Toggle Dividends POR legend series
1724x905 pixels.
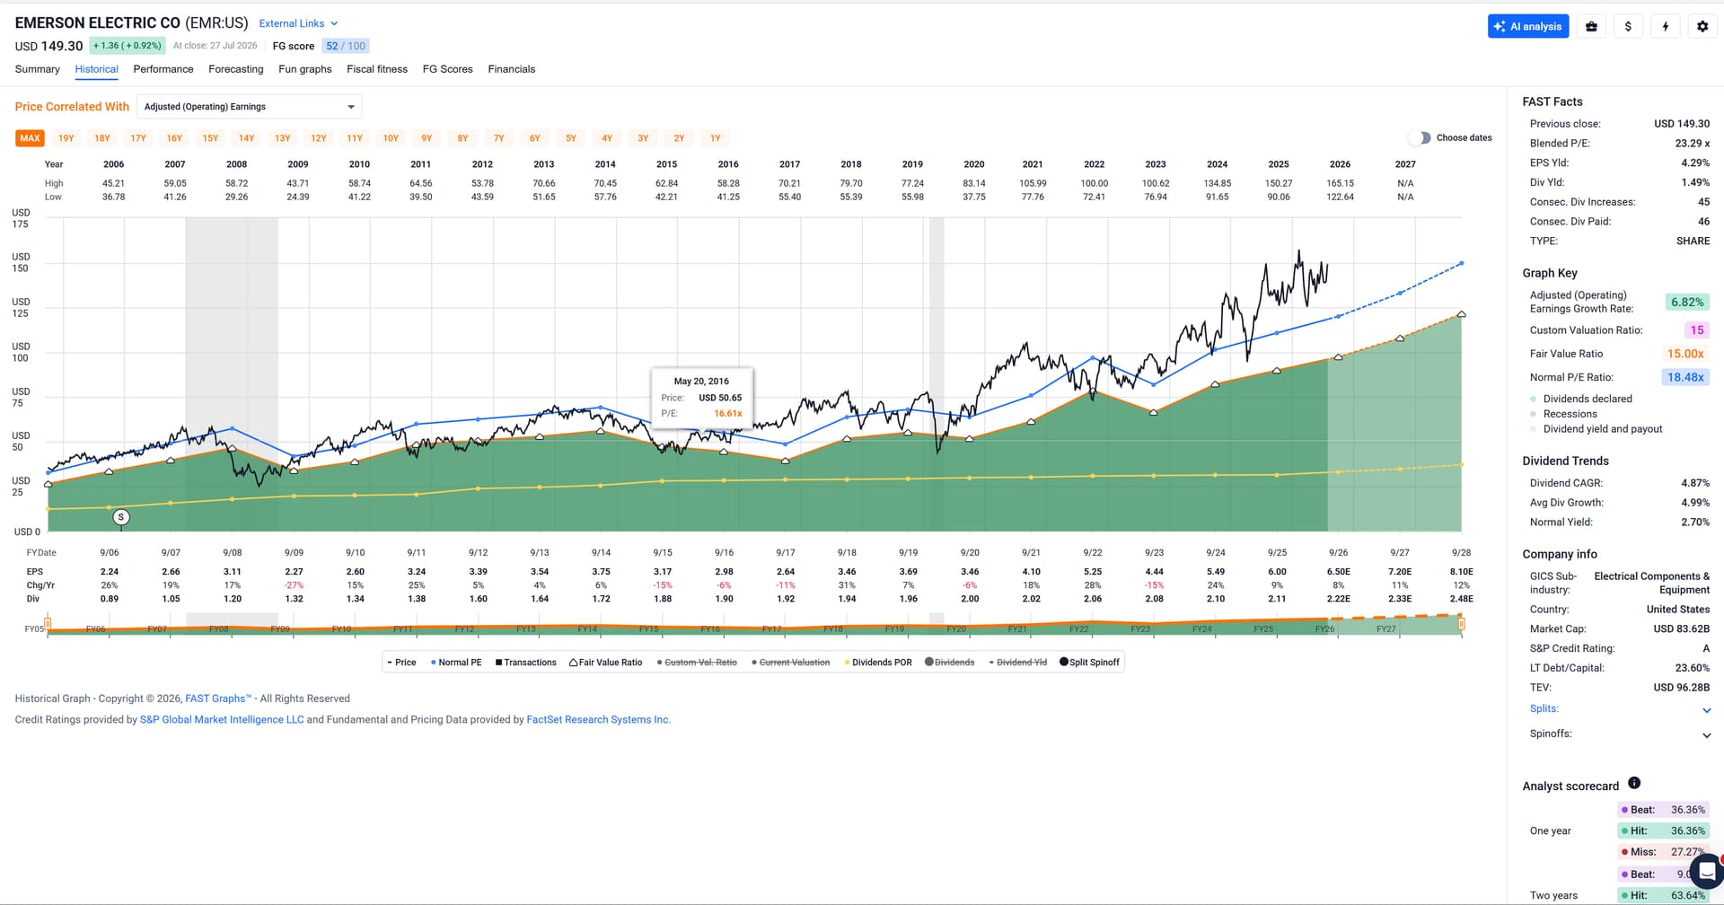click(877, 663)
